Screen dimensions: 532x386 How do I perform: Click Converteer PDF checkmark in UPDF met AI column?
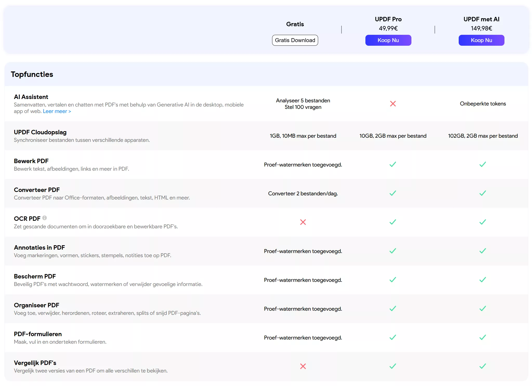point(482,193)
